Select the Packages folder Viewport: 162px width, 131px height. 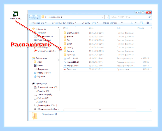pyautogui.click(x=70, y=55)
